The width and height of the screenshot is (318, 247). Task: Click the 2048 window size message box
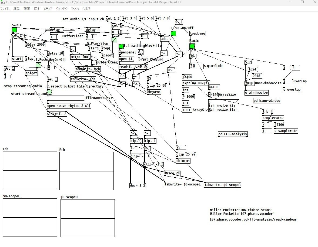pyautogui.click(x=257, y=76)
